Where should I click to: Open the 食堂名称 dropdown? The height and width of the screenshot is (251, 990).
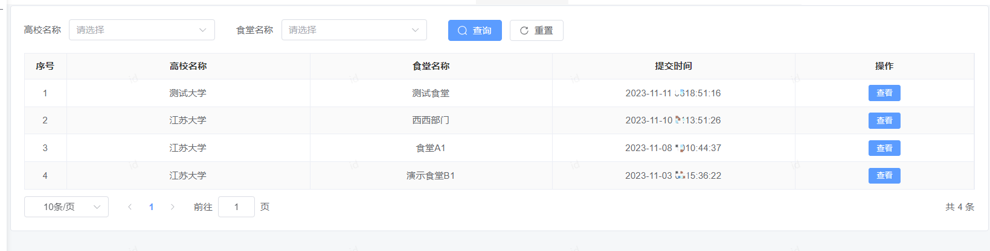pos(354,30)
